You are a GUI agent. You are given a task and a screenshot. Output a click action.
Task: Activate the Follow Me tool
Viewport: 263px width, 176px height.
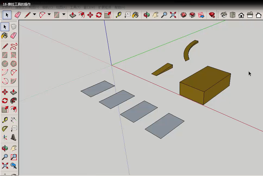(x=14, y=101)
